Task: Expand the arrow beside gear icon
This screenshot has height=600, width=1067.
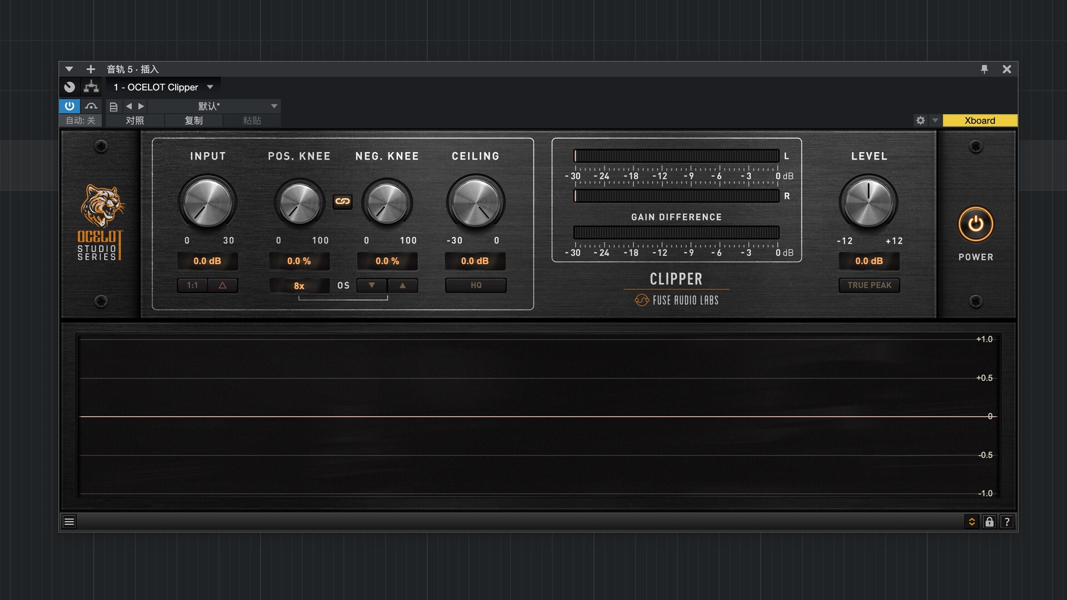Action: [x=935, y=121]
